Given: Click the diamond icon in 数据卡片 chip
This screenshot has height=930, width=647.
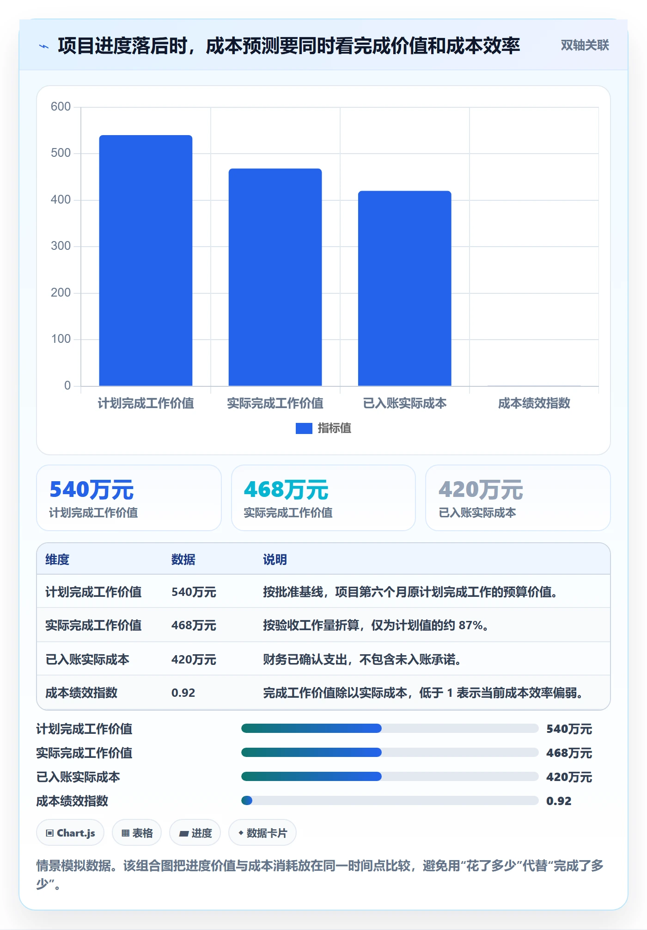Looking at the screenshot, I should click(x=241, y=833).
